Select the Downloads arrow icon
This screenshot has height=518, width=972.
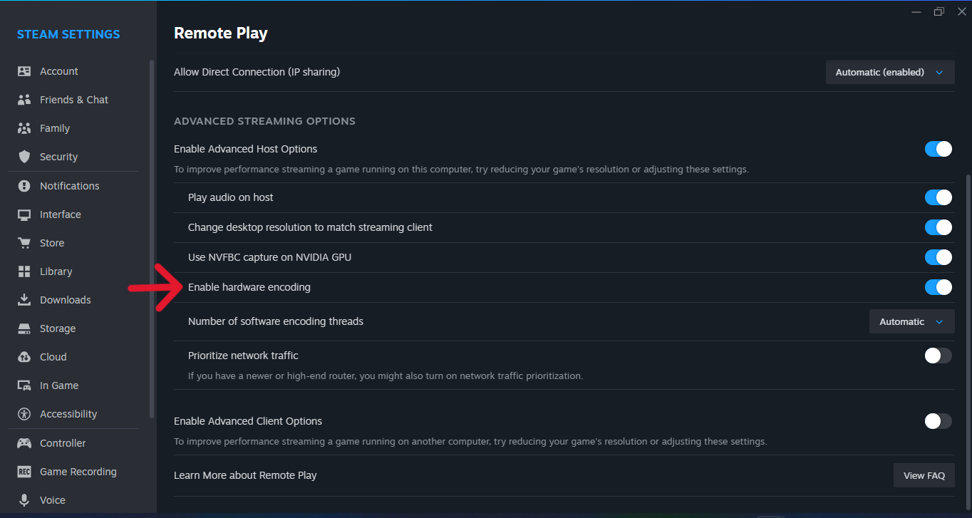point(25,299)
